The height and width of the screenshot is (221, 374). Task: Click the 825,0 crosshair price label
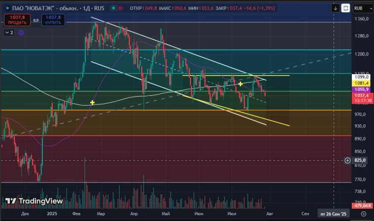[x=360, y=160]
